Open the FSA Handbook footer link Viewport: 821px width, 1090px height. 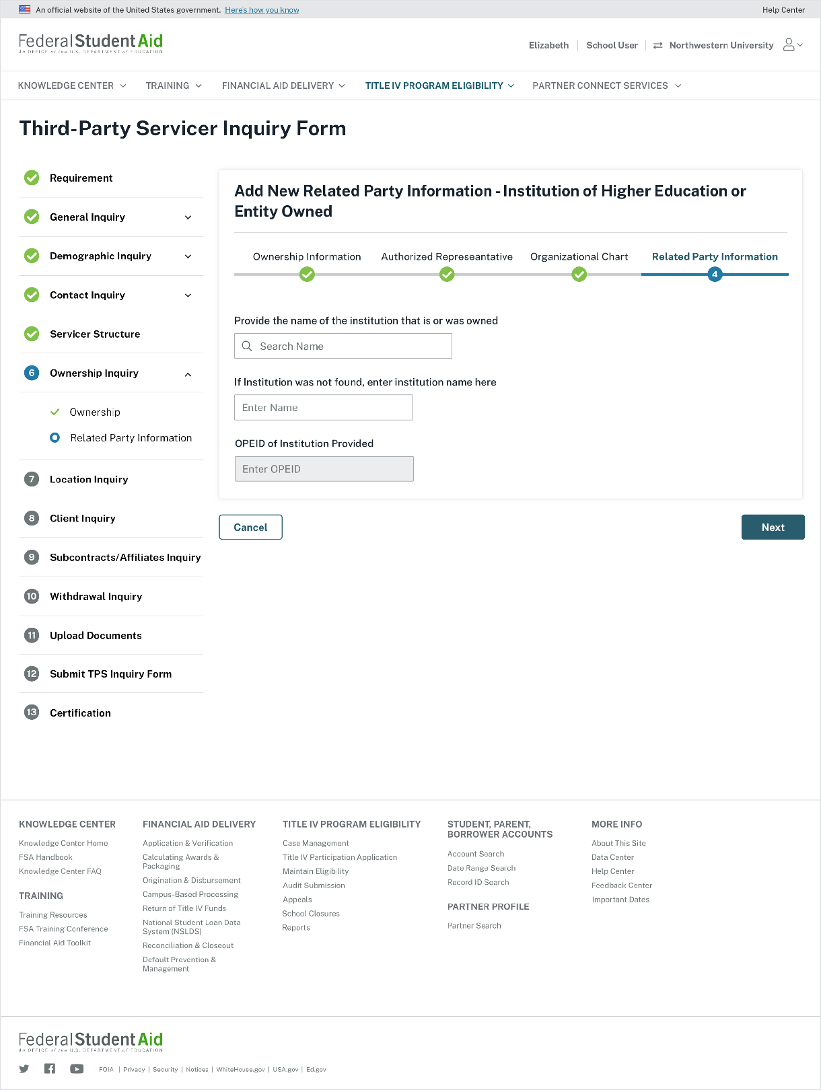pyautogui.click(x=46, y=857)
